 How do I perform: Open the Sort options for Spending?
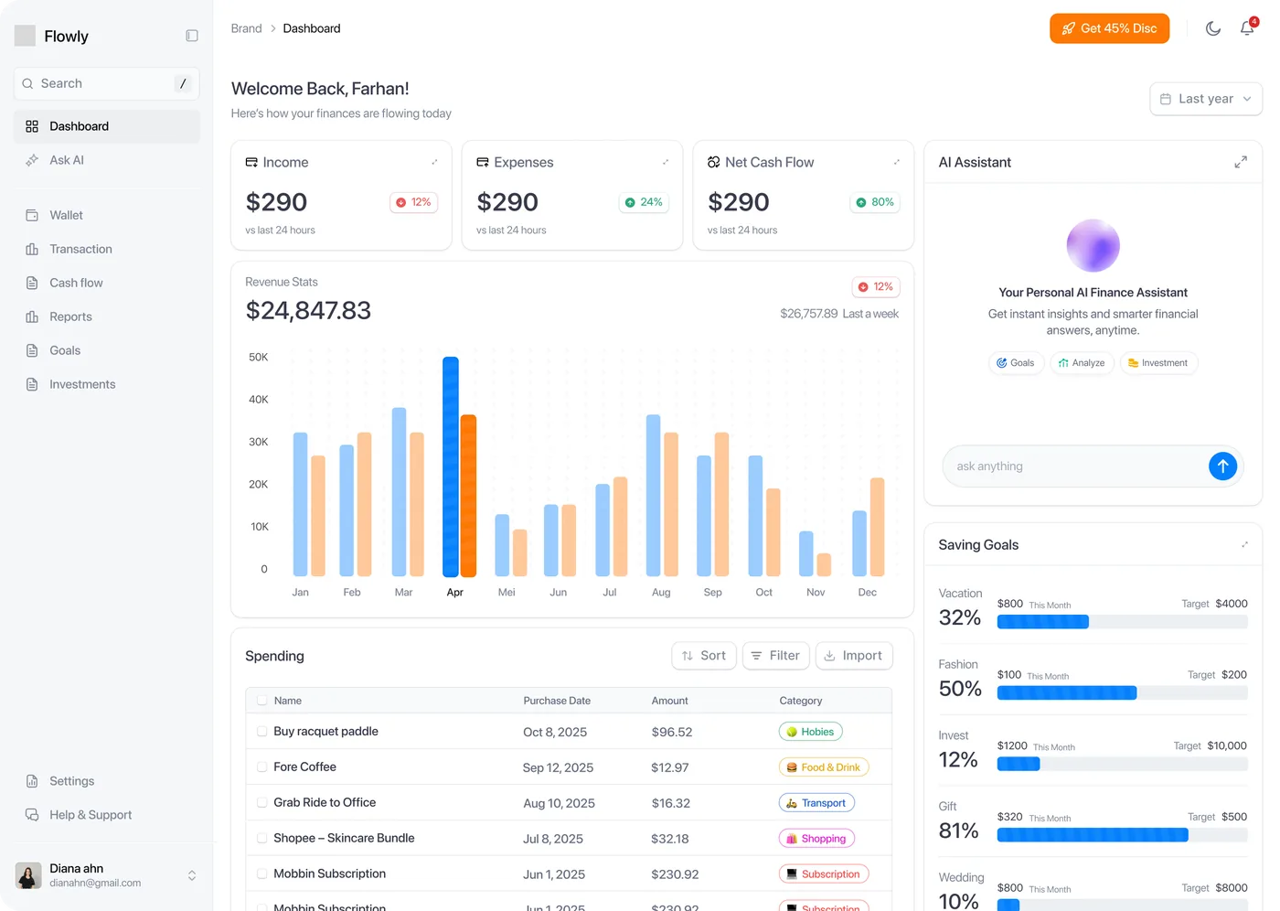pyautogui.click(x=704, y=656)
